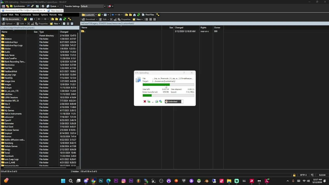Close theswamprp session tab

[44, 11]
